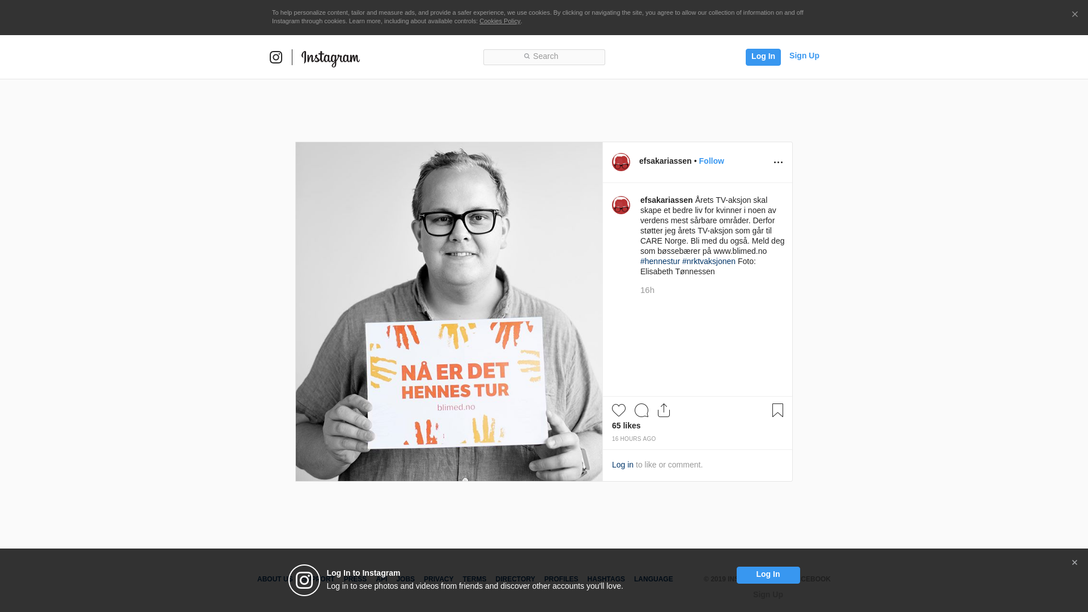The image size is (1088, 612).
Task: Open the three-dot more options menu
Action: click(x=778, y=163)
